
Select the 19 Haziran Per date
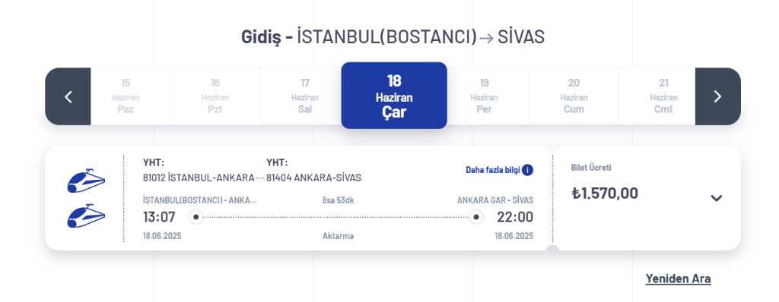pyautogui.click(x=484, y=96)
